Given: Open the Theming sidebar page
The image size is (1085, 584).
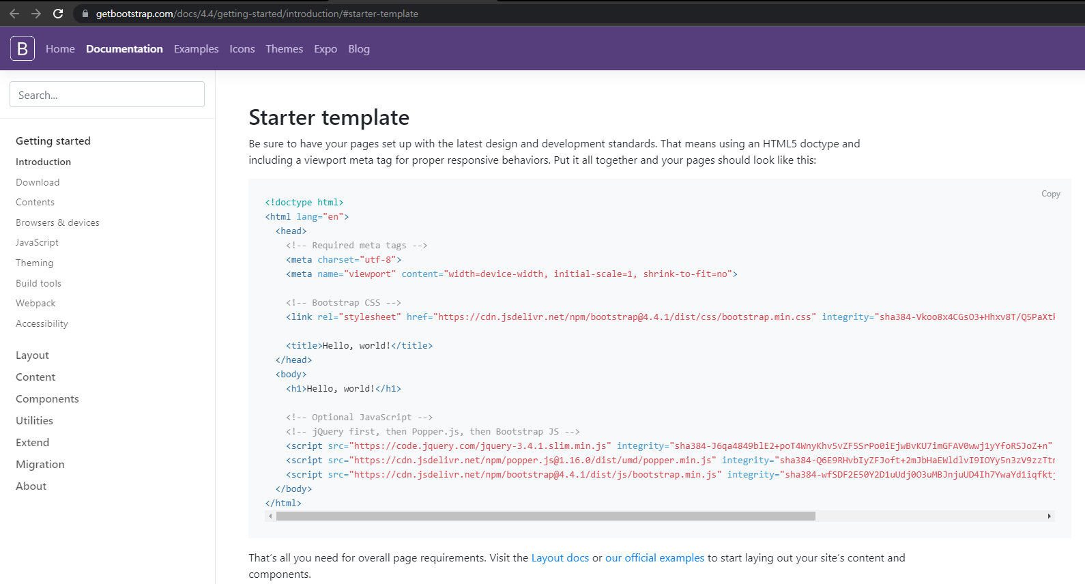Looking at the screenshot, I should click(34, 263).
